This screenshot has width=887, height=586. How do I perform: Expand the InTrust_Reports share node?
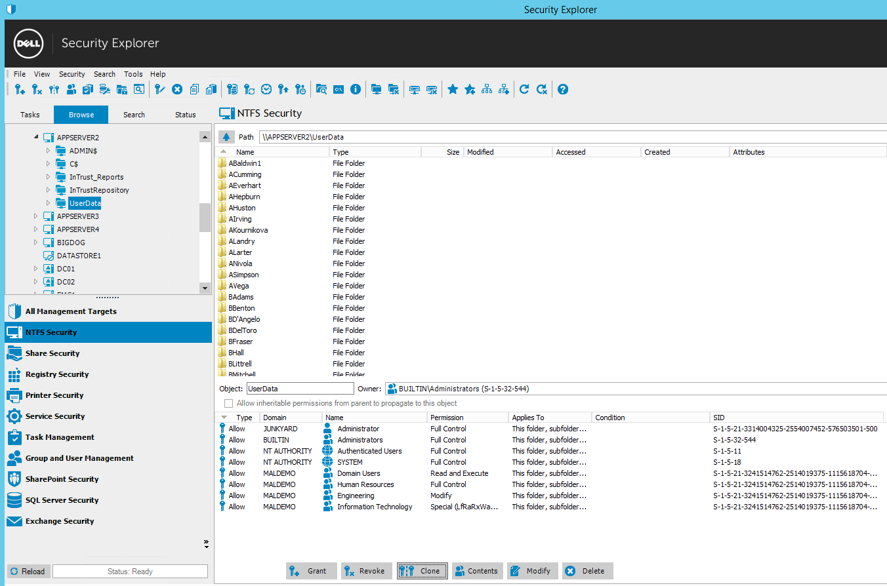[x=48, y=177]
